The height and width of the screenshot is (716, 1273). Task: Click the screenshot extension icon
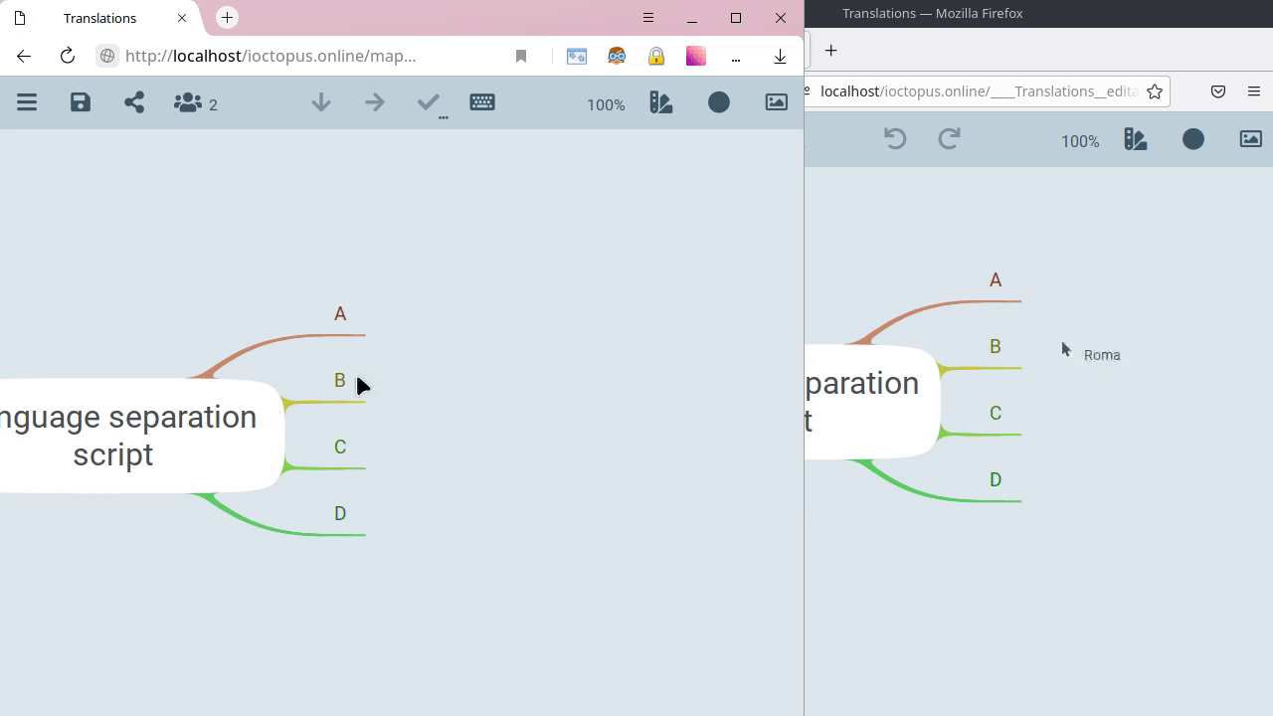pos(577,56)
